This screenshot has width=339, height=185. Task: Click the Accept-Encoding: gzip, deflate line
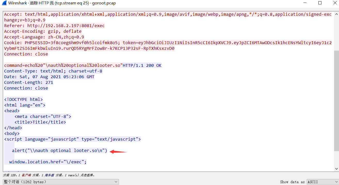[x=43, y=31]
